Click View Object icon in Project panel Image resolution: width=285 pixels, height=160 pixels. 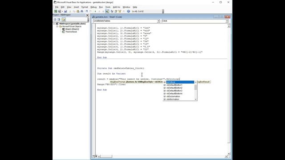point(59,20)
